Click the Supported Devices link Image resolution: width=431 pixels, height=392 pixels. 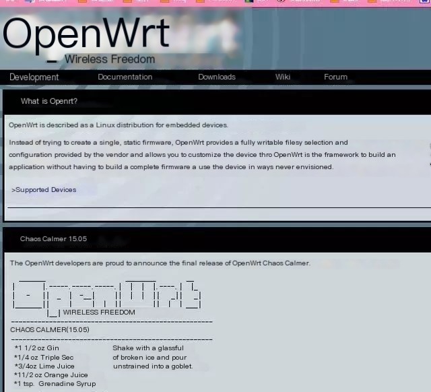(44, 190)
